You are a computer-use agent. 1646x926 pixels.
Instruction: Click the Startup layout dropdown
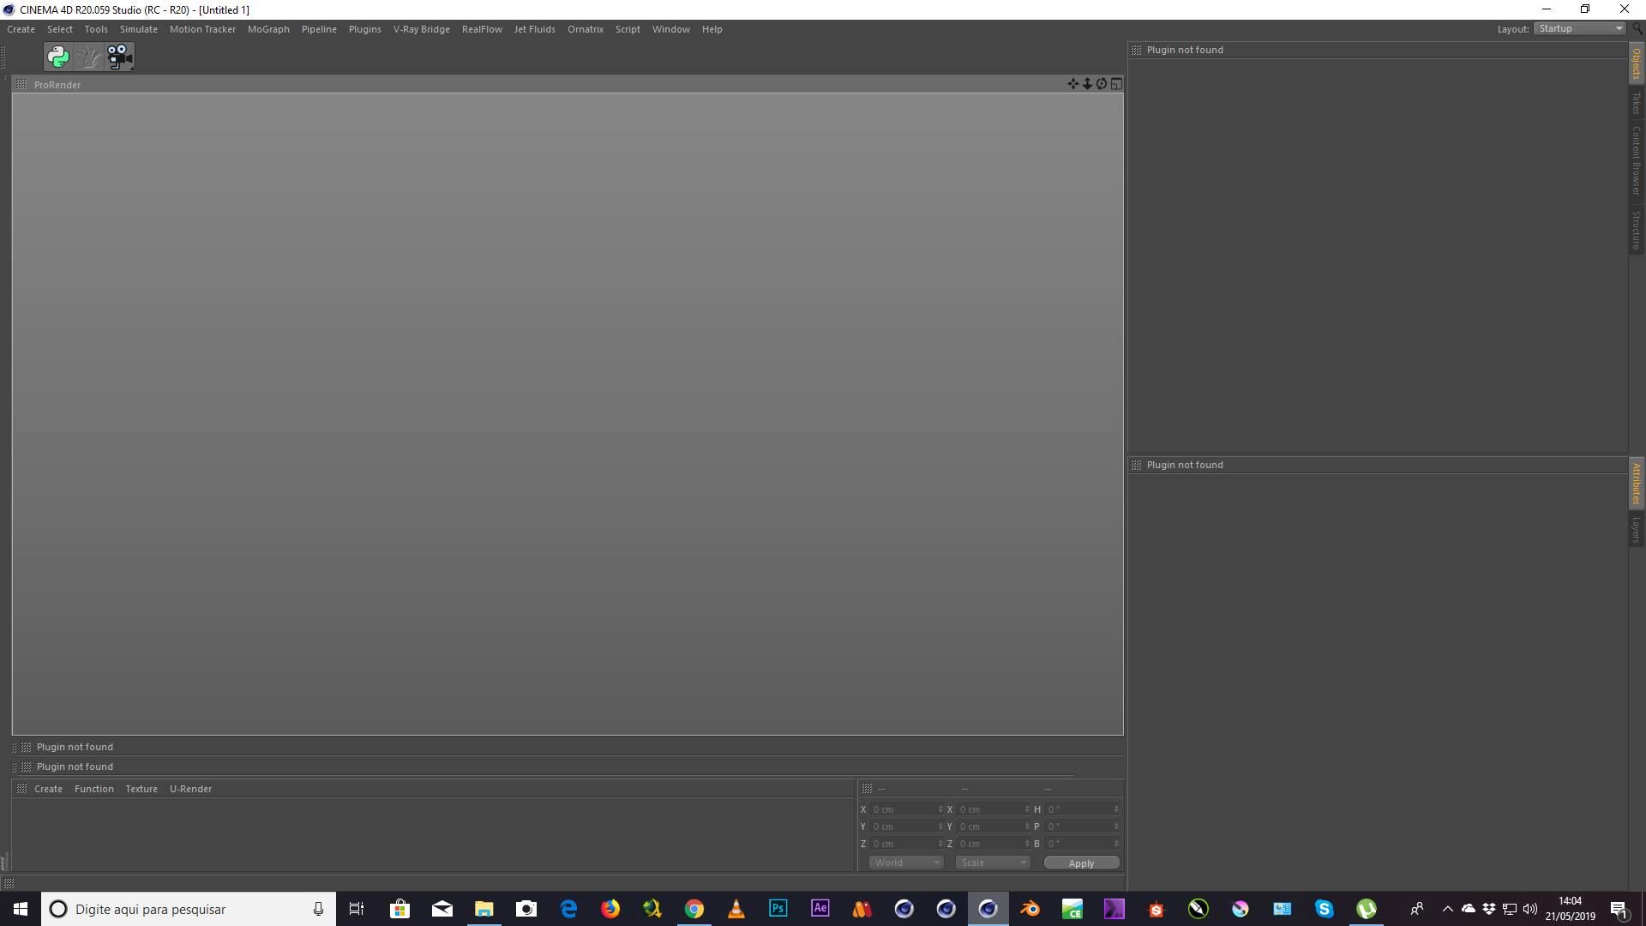point(1578,28)
